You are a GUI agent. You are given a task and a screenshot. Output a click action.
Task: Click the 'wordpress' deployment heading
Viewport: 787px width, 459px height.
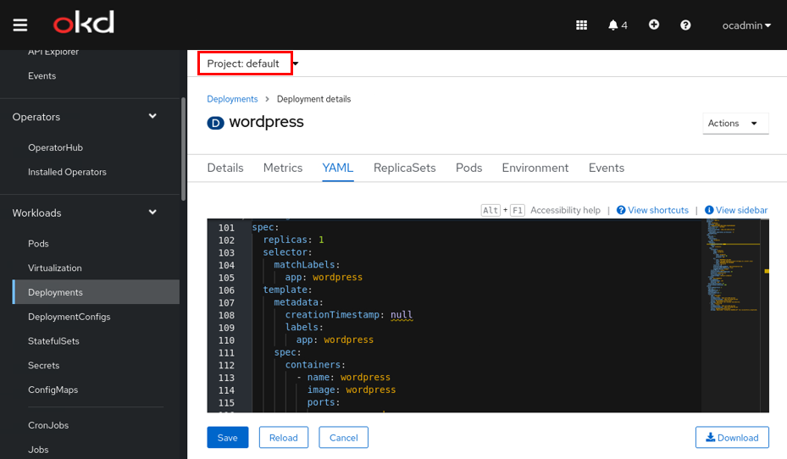(267, 122)
